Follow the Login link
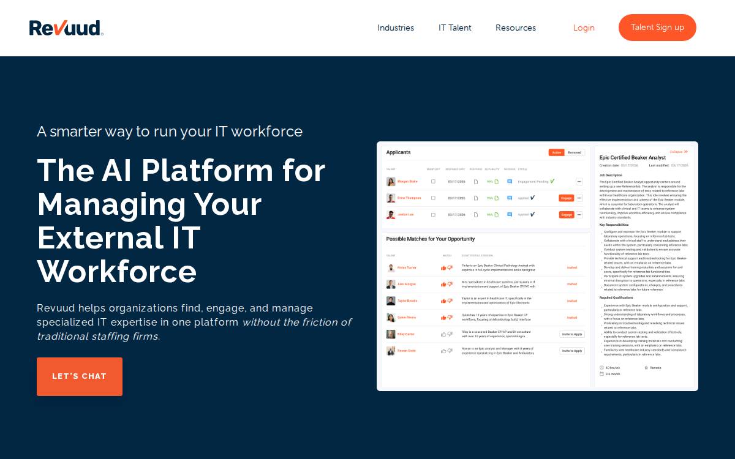Screen dimensions: 735x459 [x=584, y=28]
